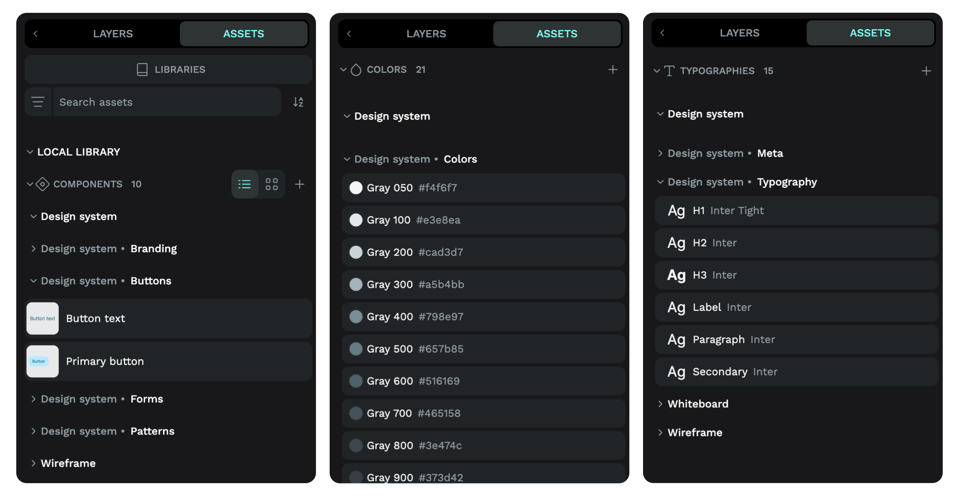
Task: Click on Primary button component thumbnail
Action: click(42, 361)
